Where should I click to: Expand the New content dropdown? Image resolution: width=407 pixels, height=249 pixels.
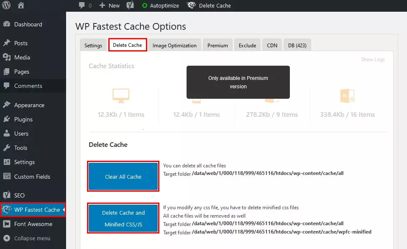pos(110,5)
